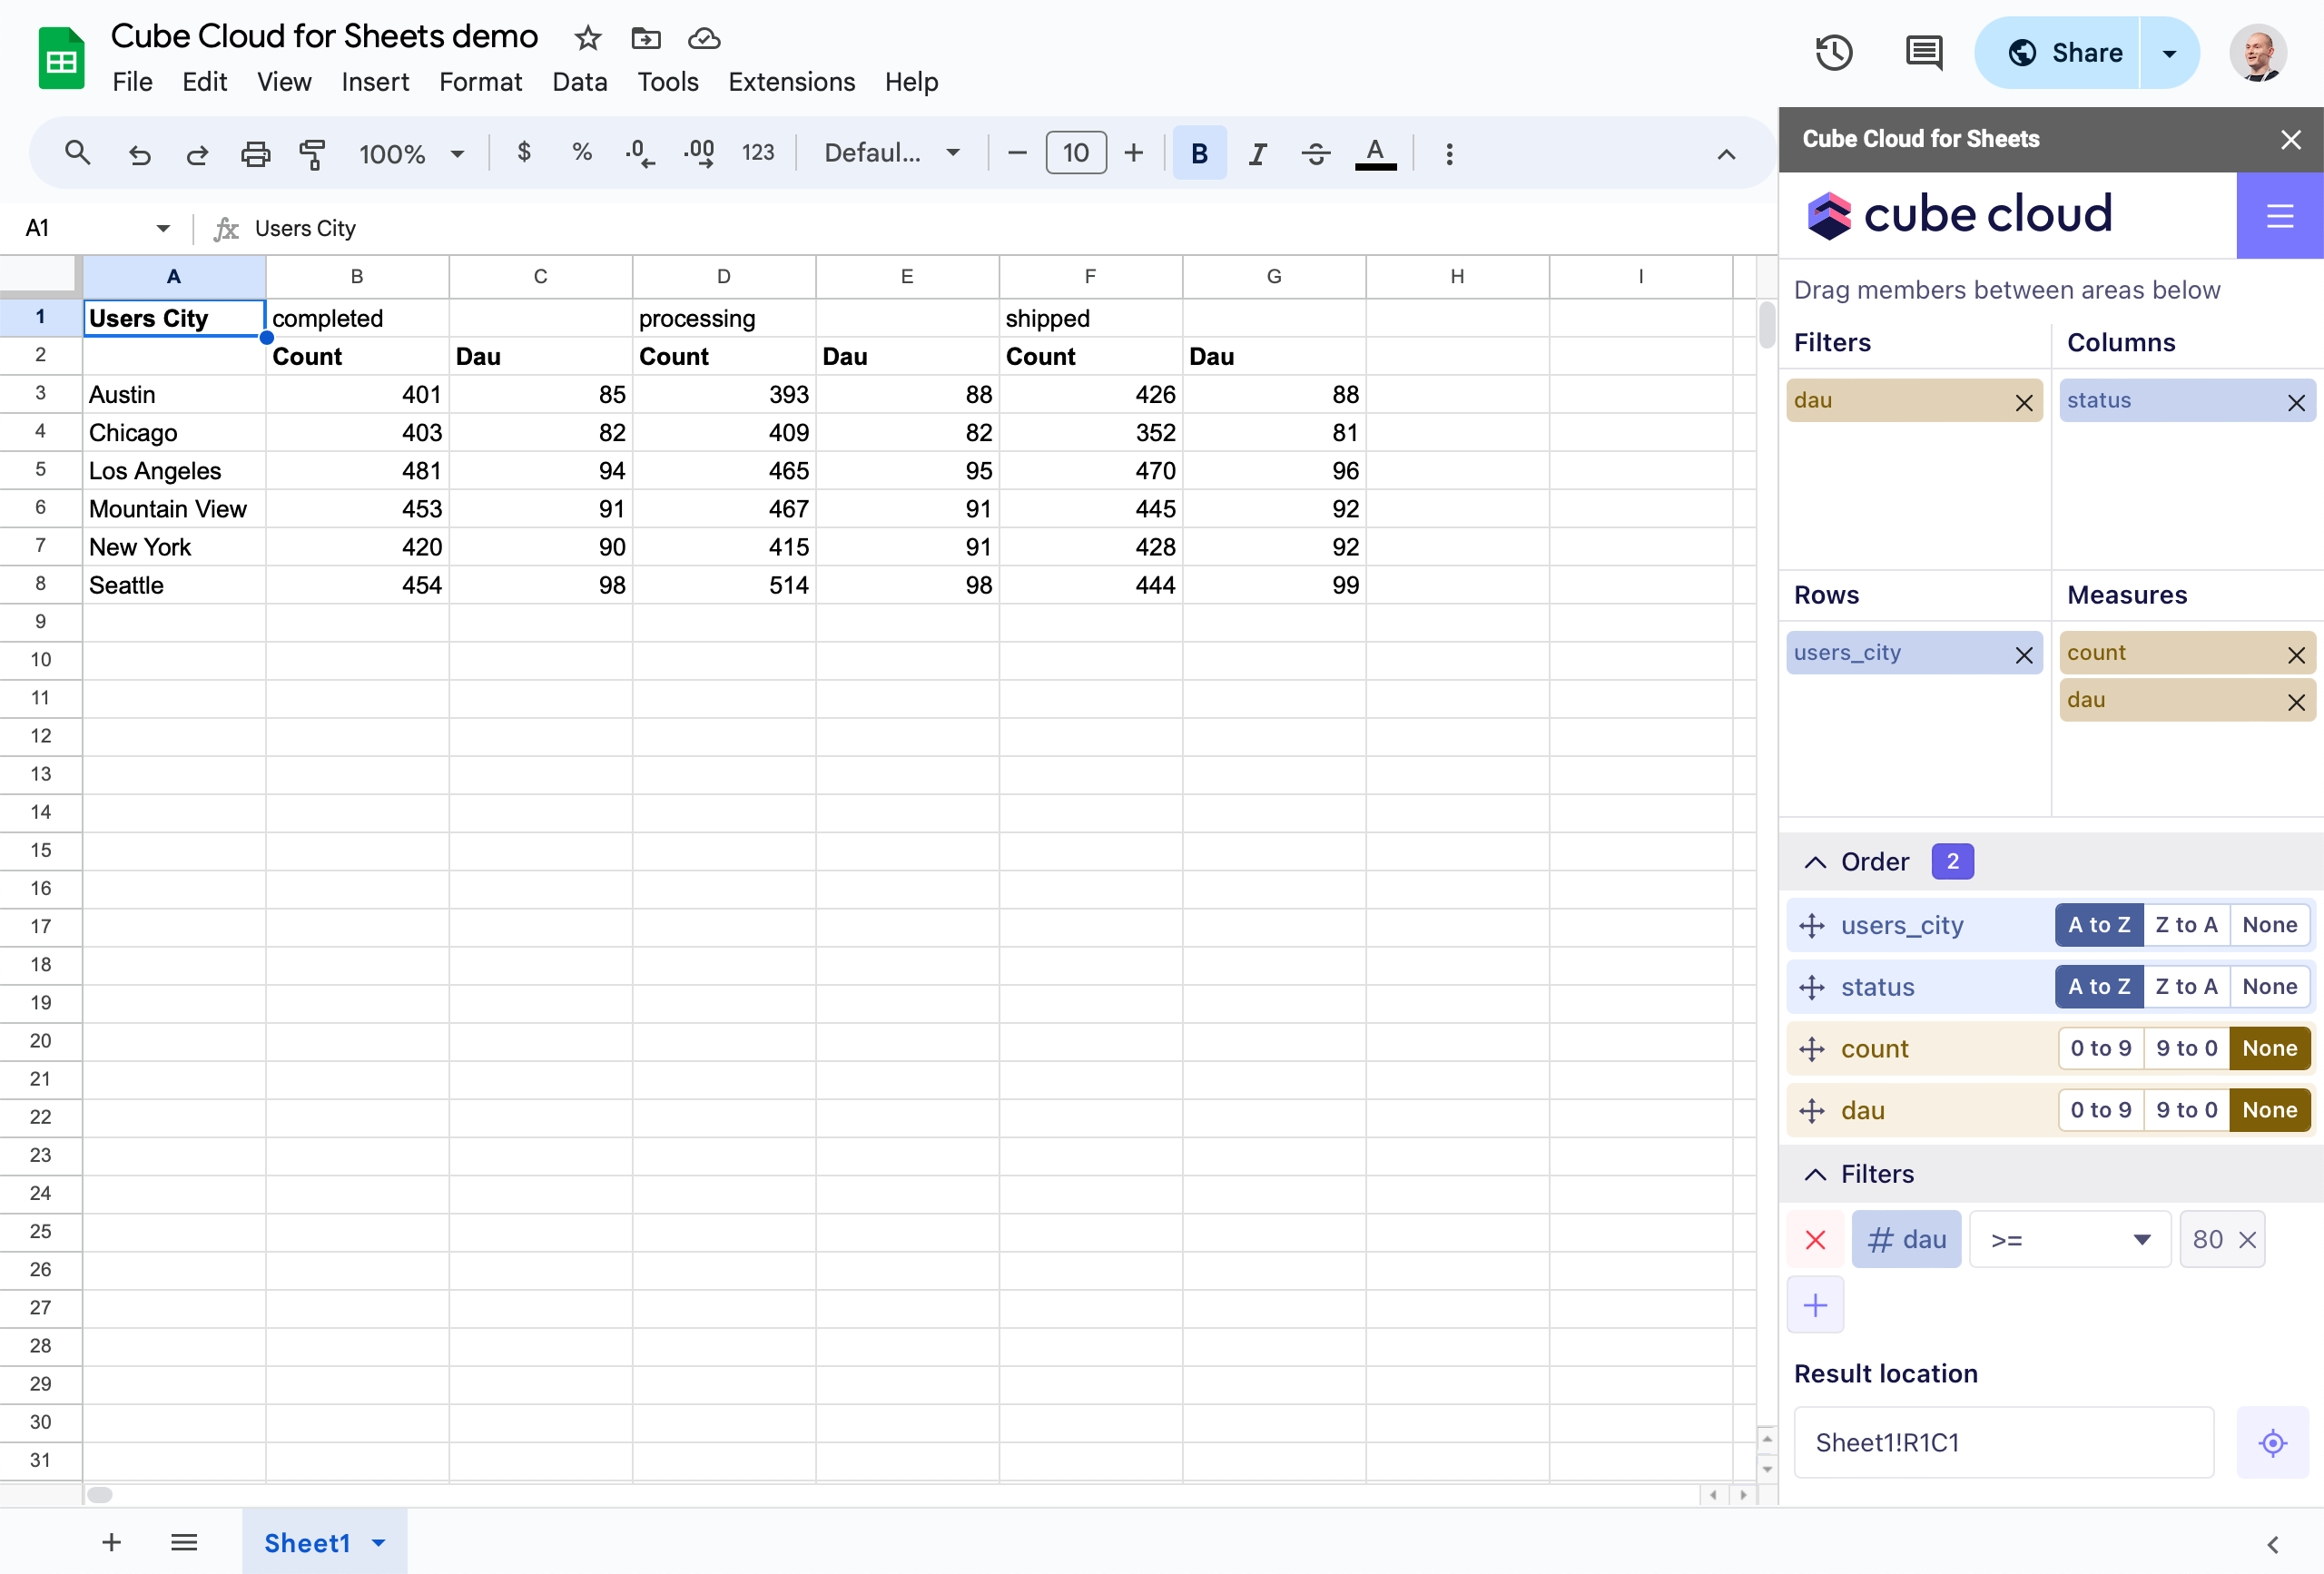Click the print icon in toolbar
Viewport: 2324px width, 1574px height.
(x=255, y=154)
